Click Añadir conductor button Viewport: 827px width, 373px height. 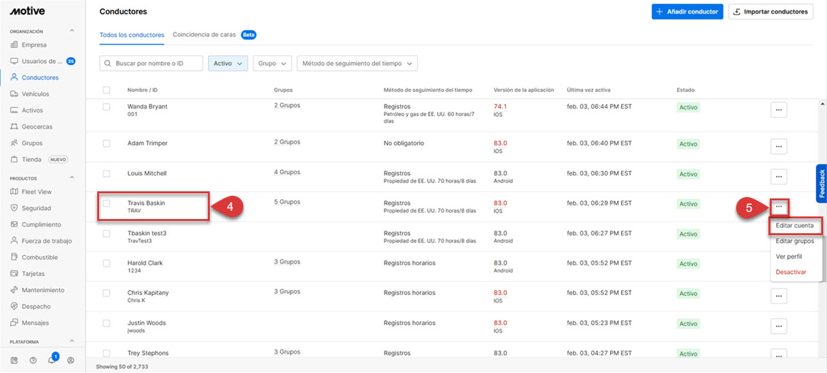(x=687, y=12)
